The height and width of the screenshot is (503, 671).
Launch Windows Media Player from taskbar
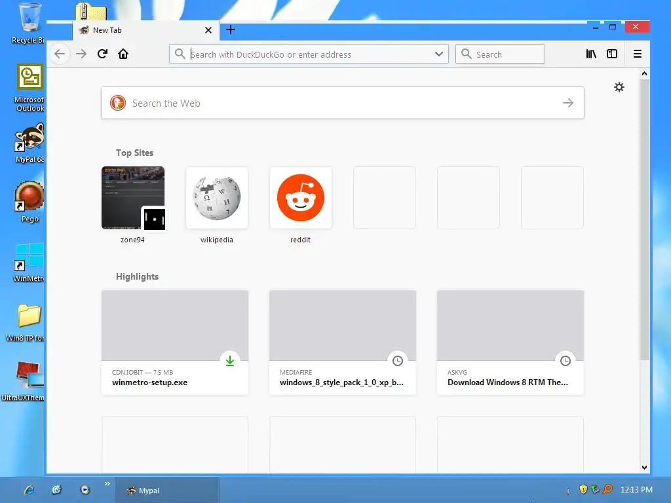pos(85,490)
